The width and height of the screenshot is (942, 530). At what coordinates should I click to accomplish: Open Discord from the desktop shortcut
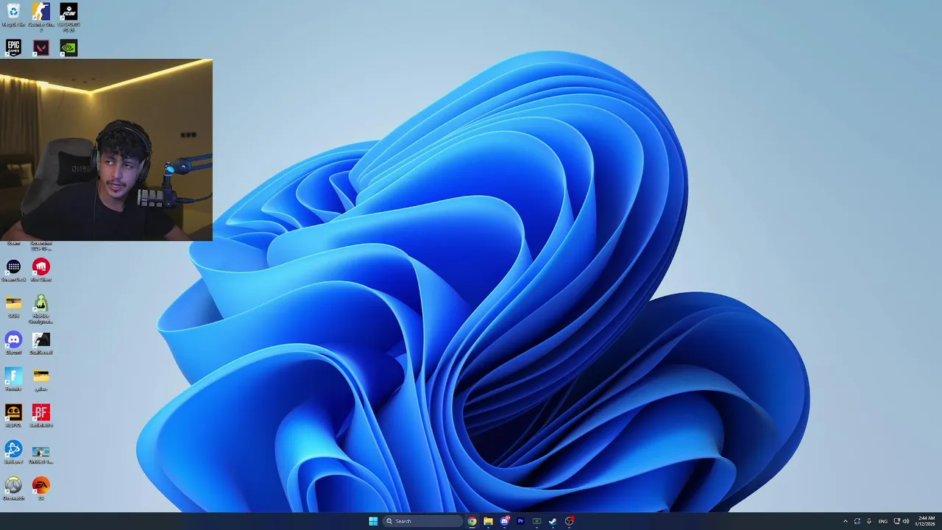13,343
